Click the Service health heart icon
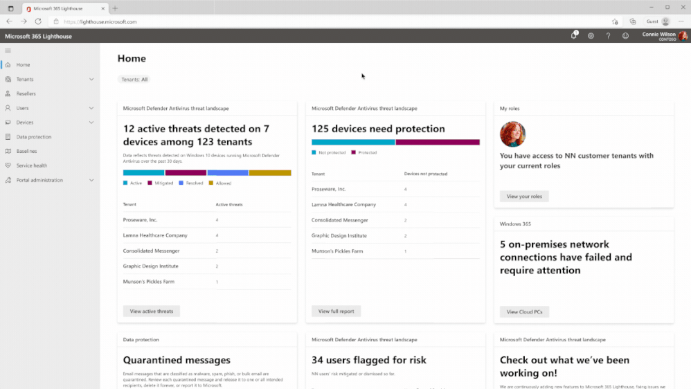The width and height of the screenshot is (691, 389). (x=8, y=165)
